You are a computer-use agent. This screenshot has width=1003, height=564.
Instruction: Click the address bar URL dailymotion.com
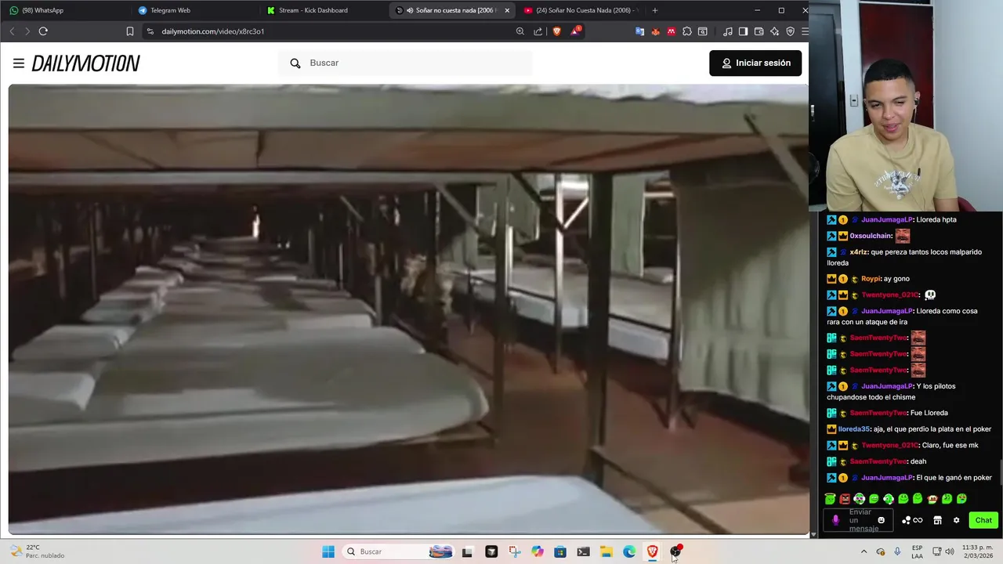pos(213,31)
